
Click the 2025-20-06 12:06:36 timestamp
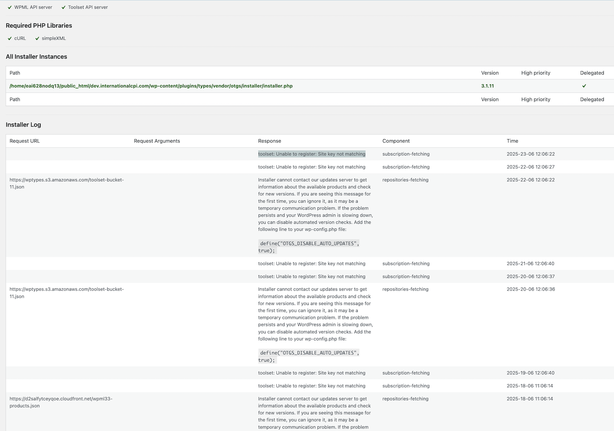coord(530,289)
